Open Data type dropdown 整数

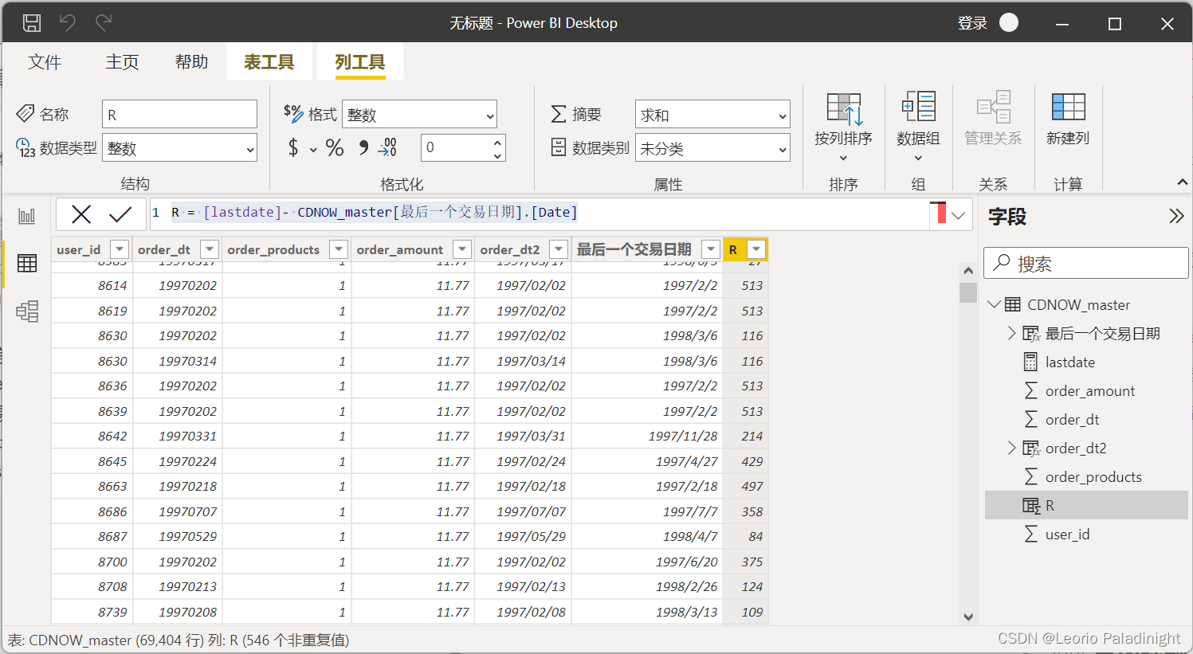180,148
